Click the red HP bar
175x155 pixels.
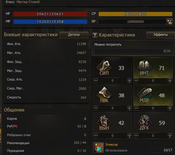[50, 14]
